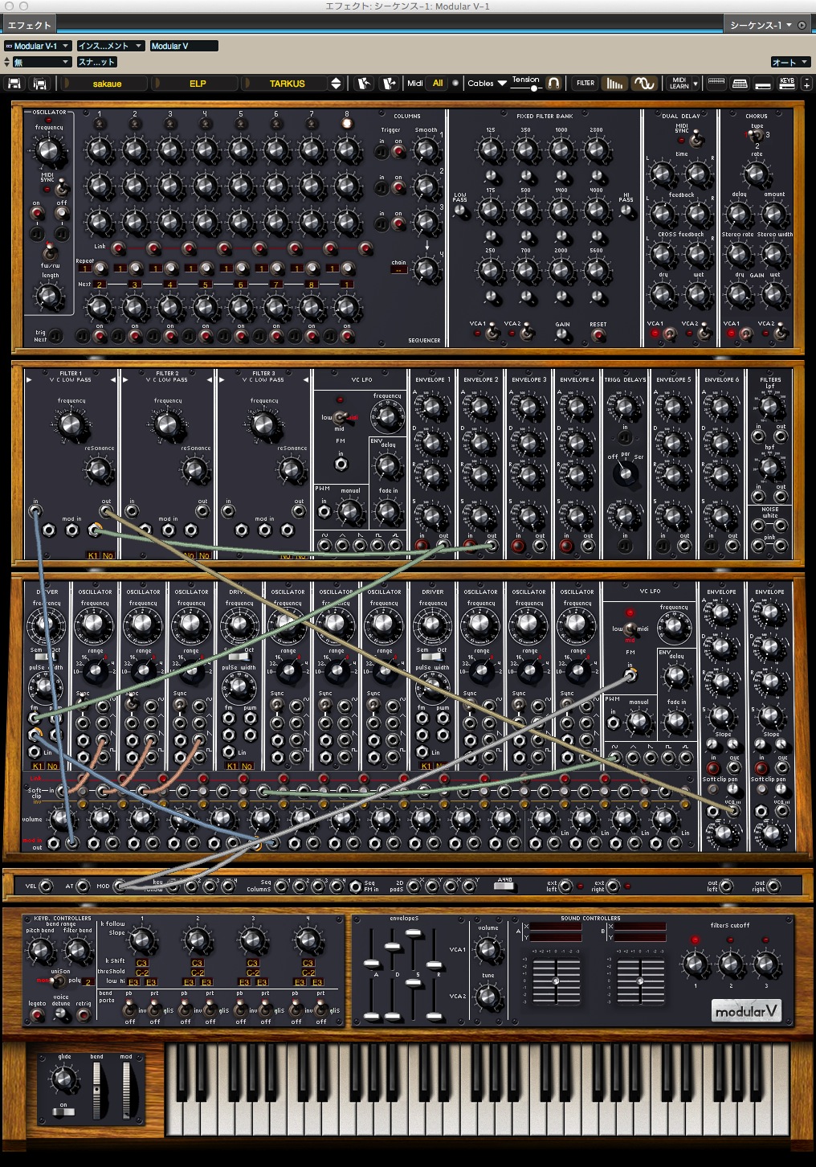The height and width of the screenshot is (1167, 816).
Task: Click the Midi All channel button
Action: click(438, 84)
